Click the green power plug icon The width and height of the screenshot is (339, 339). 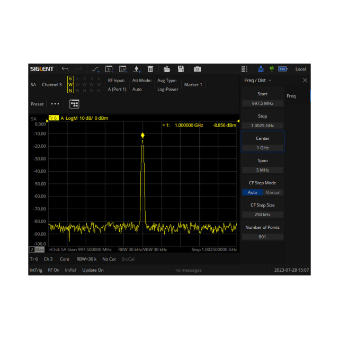pos(272,69)
